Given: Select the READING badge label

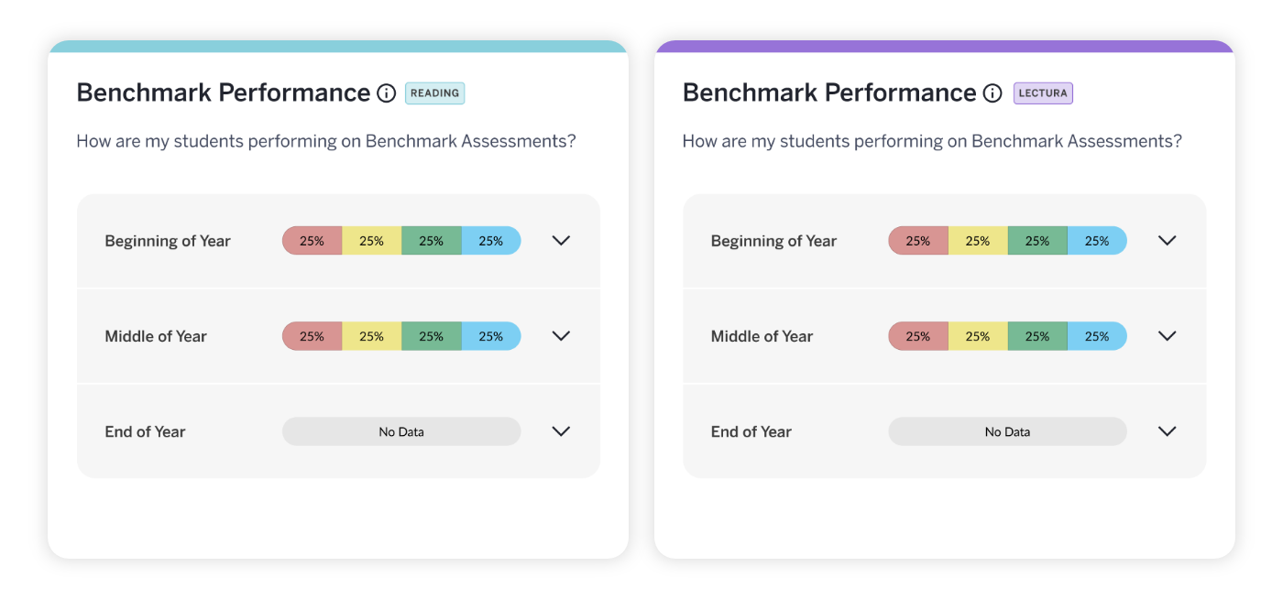Looking at the screenshot, I should click(434, 93).
